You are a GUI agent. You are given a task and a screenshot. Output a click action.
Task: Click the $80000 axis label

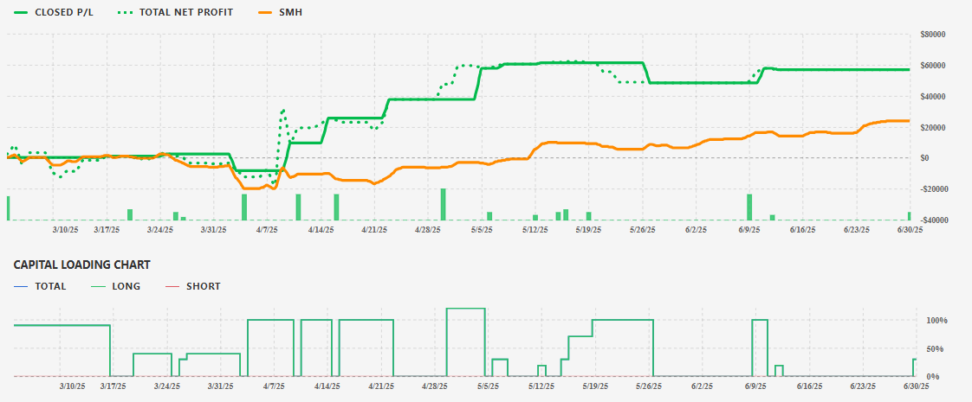tap(933, 35)
